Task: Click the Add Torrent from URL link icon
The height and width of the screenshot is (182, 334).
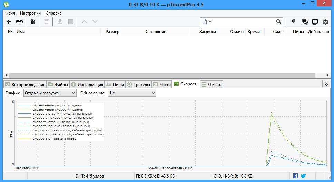Action: (x=19, y=22)
